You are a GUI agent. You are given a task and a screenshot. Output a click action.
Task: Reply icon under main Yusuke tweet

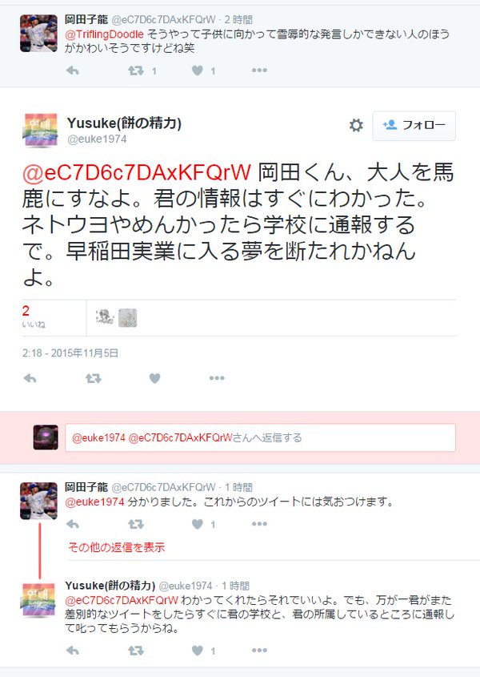(x=30, y=379)
